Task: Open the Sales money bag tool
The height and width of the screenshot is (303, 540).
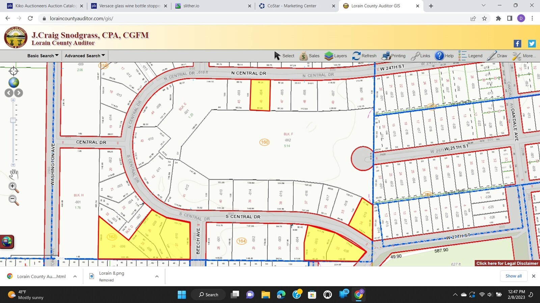Action: (x=309, y=56)
